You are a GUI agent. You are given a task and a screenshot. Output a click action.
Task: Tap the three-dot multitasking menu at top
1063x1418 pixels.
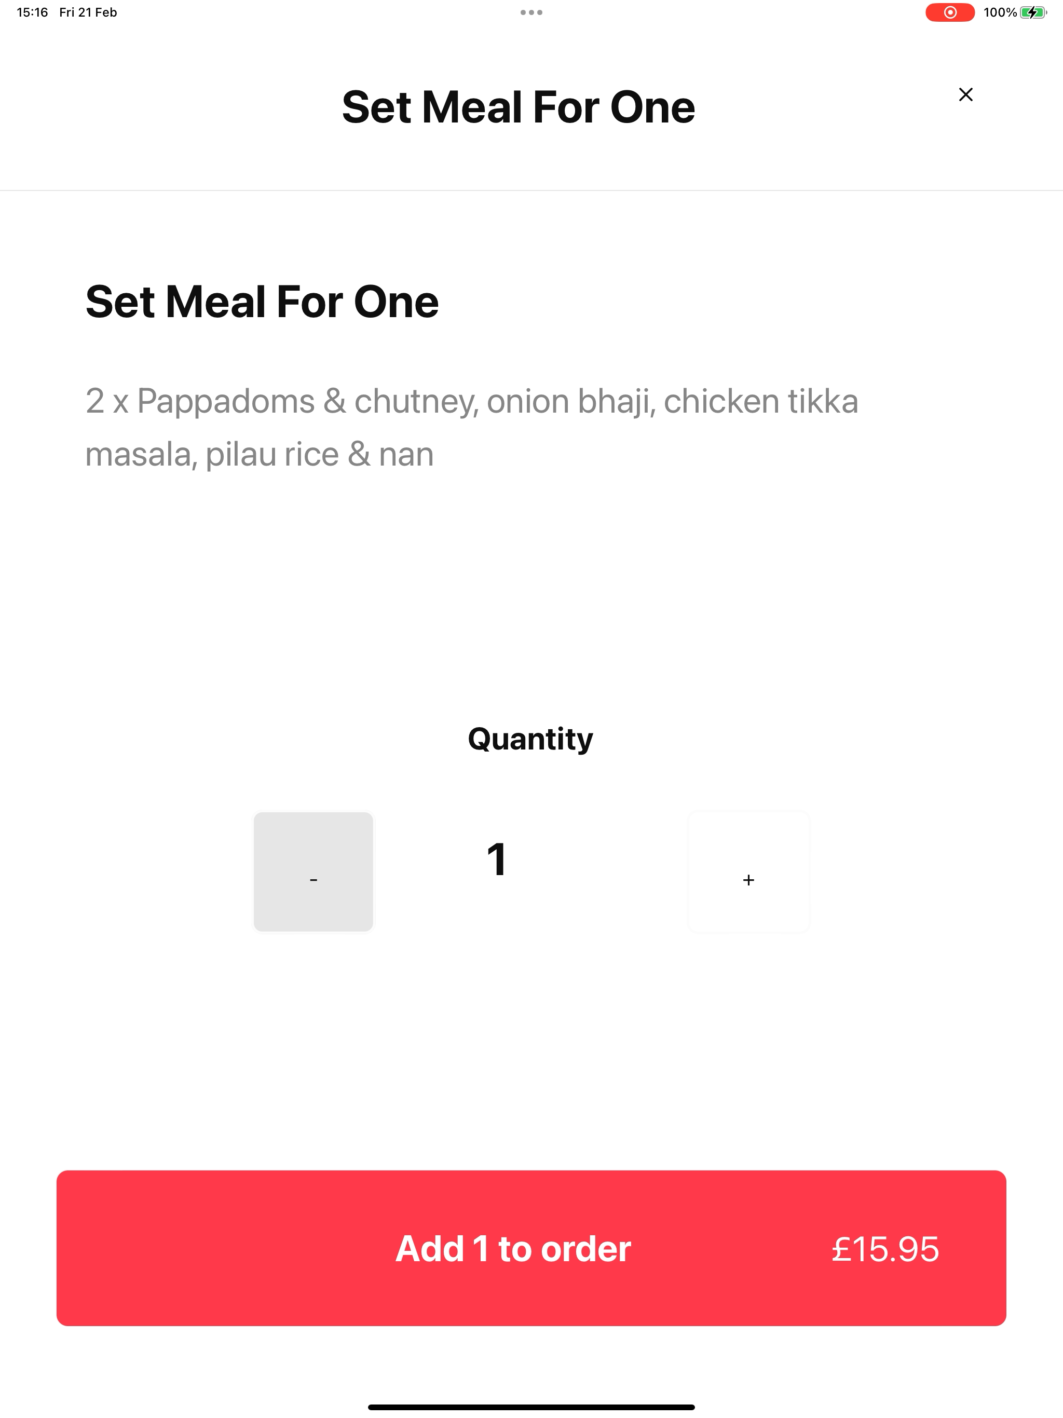(531, 12)
